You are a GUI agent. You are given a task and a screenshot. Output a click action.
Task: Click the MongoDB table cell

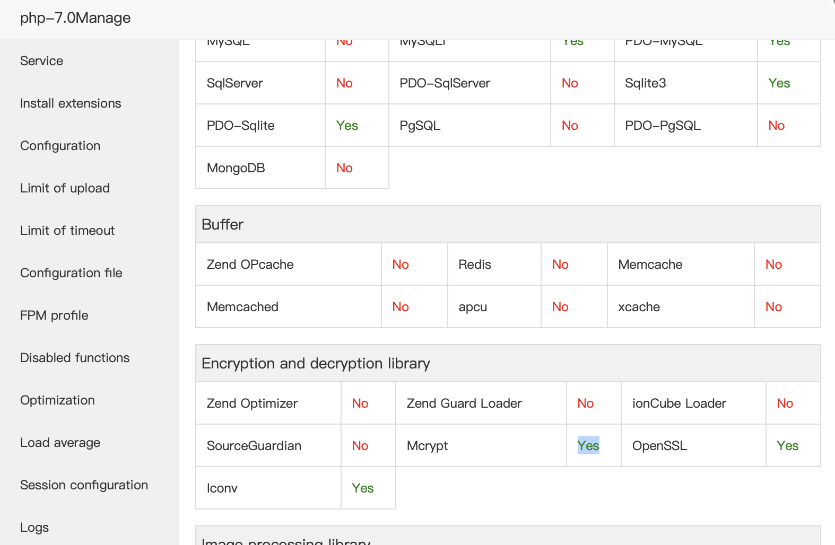pyautogui.click(x=236, y=168)
